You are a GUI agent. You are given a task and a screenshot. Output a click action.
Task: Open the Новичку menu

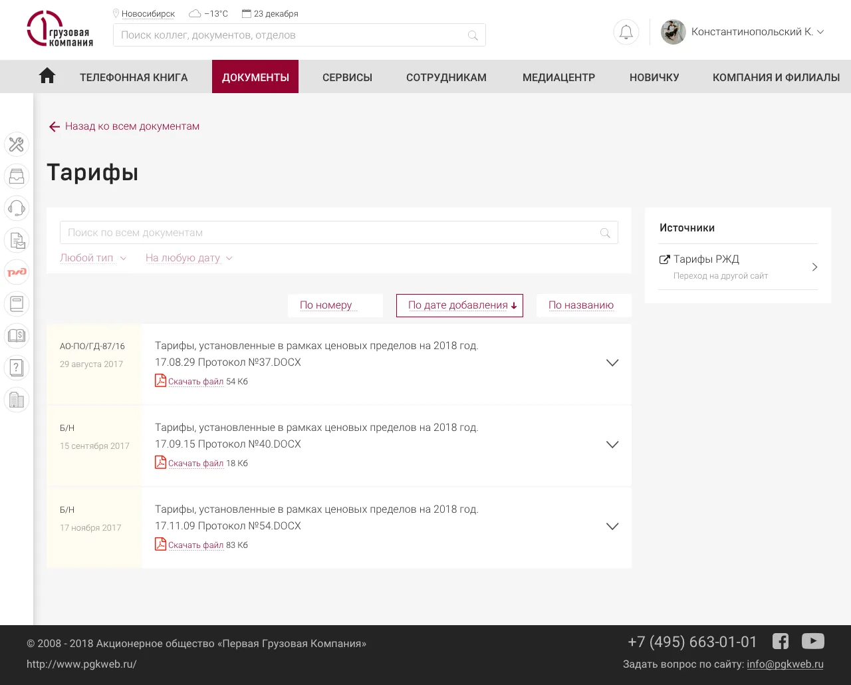pyautogui.click(x=654, y=77)
